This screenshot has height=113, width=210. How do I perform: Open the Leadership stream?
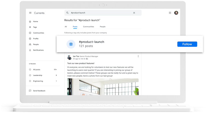[37, 75]
